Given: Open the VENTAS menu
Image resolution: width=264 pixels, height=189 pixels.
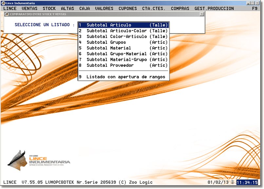Looking at the screenshot, I should [29, 9].
